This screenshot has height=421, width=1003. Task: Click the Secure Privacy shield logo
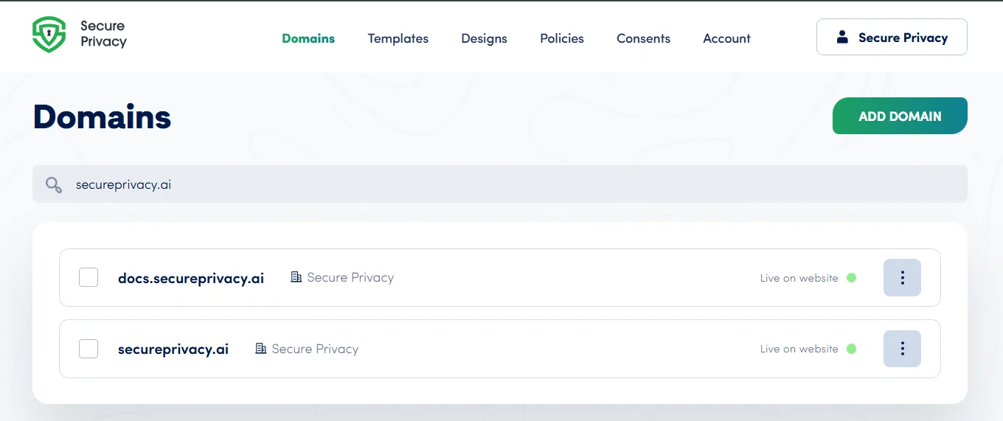(x=49, y=35)
